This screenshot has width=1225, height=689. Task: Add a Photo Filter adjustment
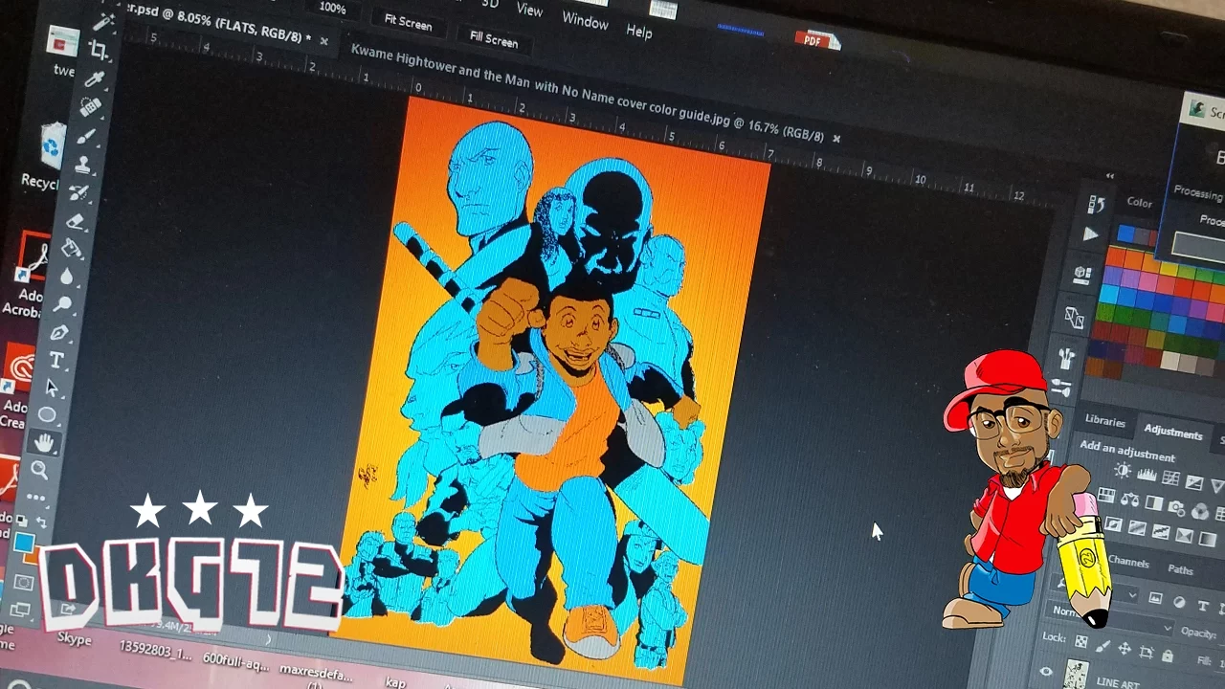point(1176,507)
